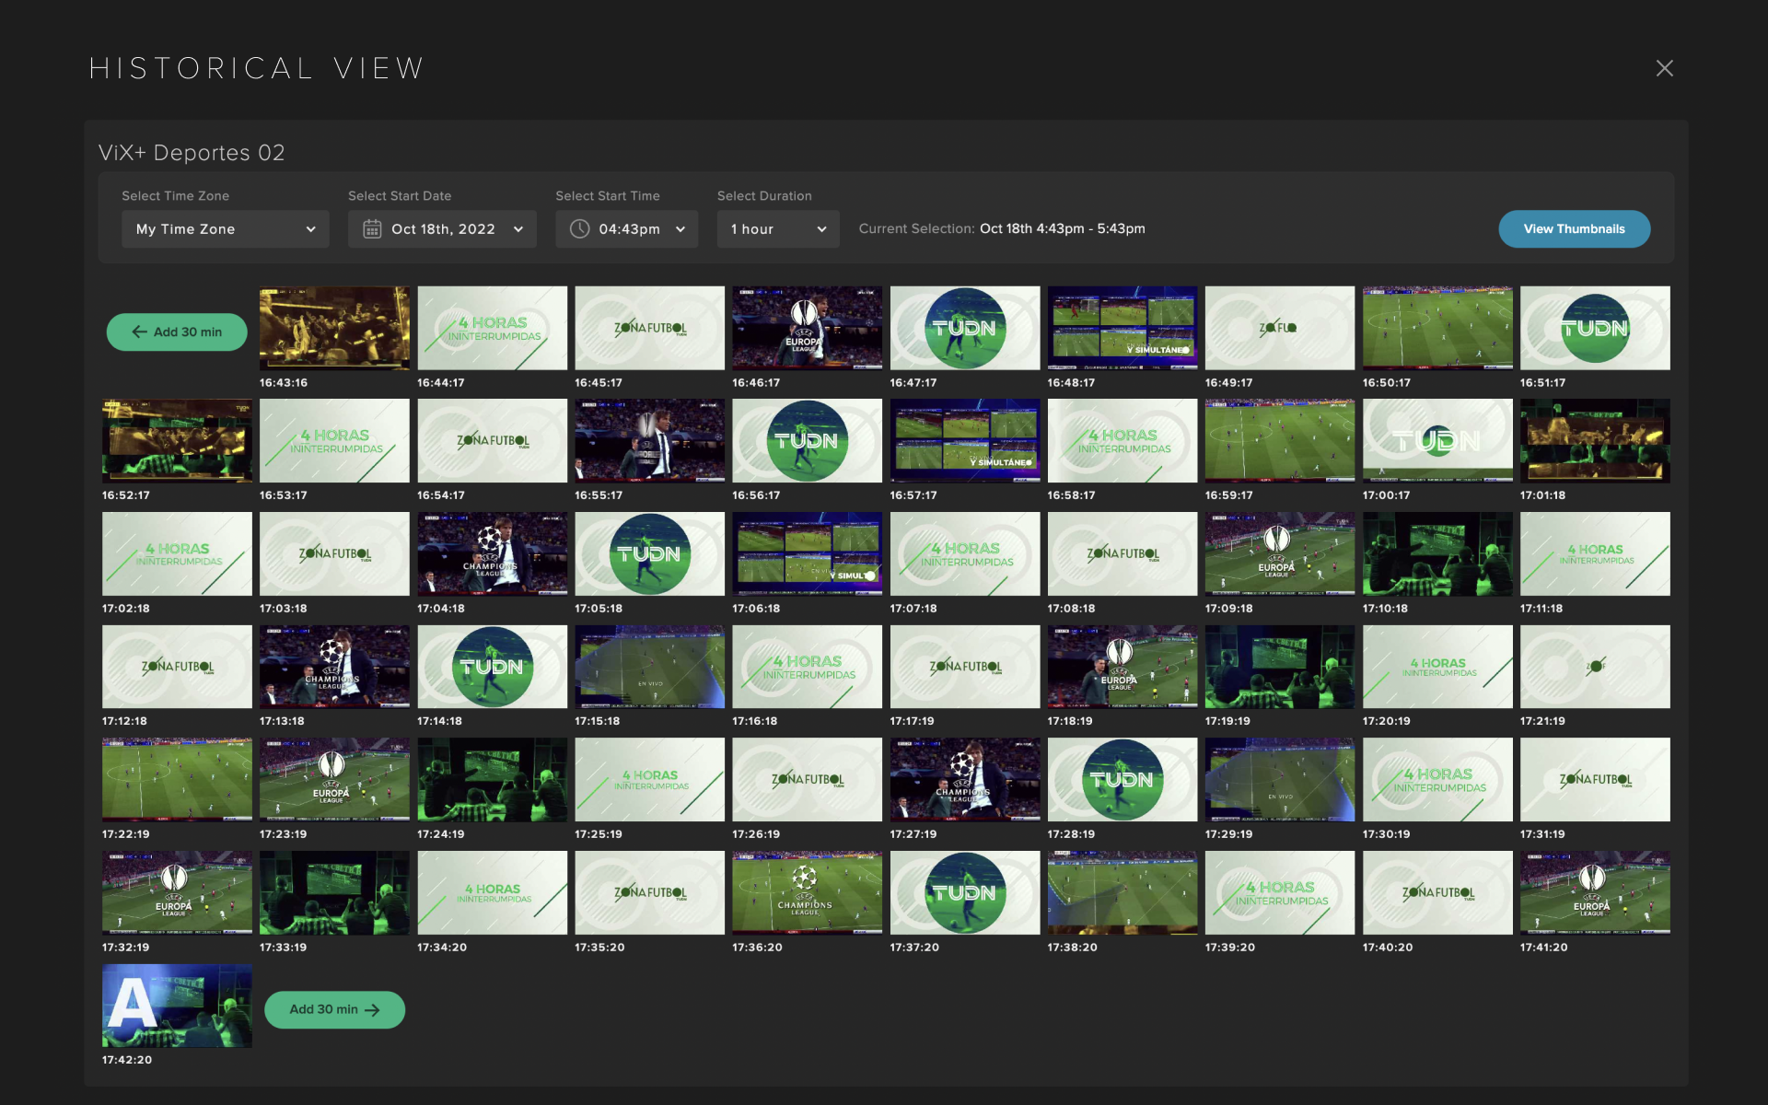This screenshot has height=1105, width=1768.
Task: Click the bottom Add 30 min forward button
Action: click(x=334, y=1010)
